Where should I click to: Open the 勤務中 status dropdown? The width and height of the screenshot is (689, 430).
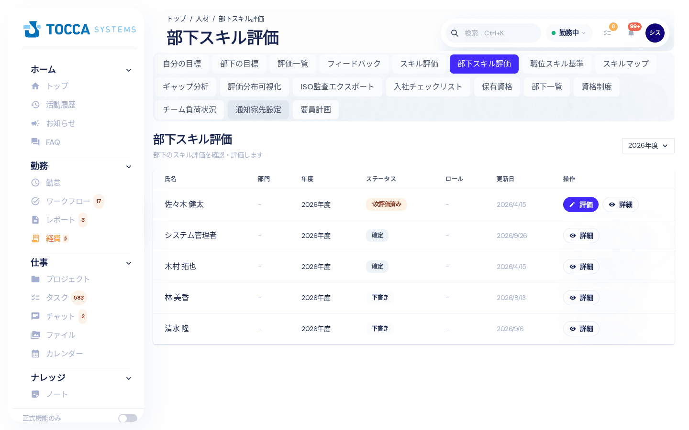[x=569, y=33]
